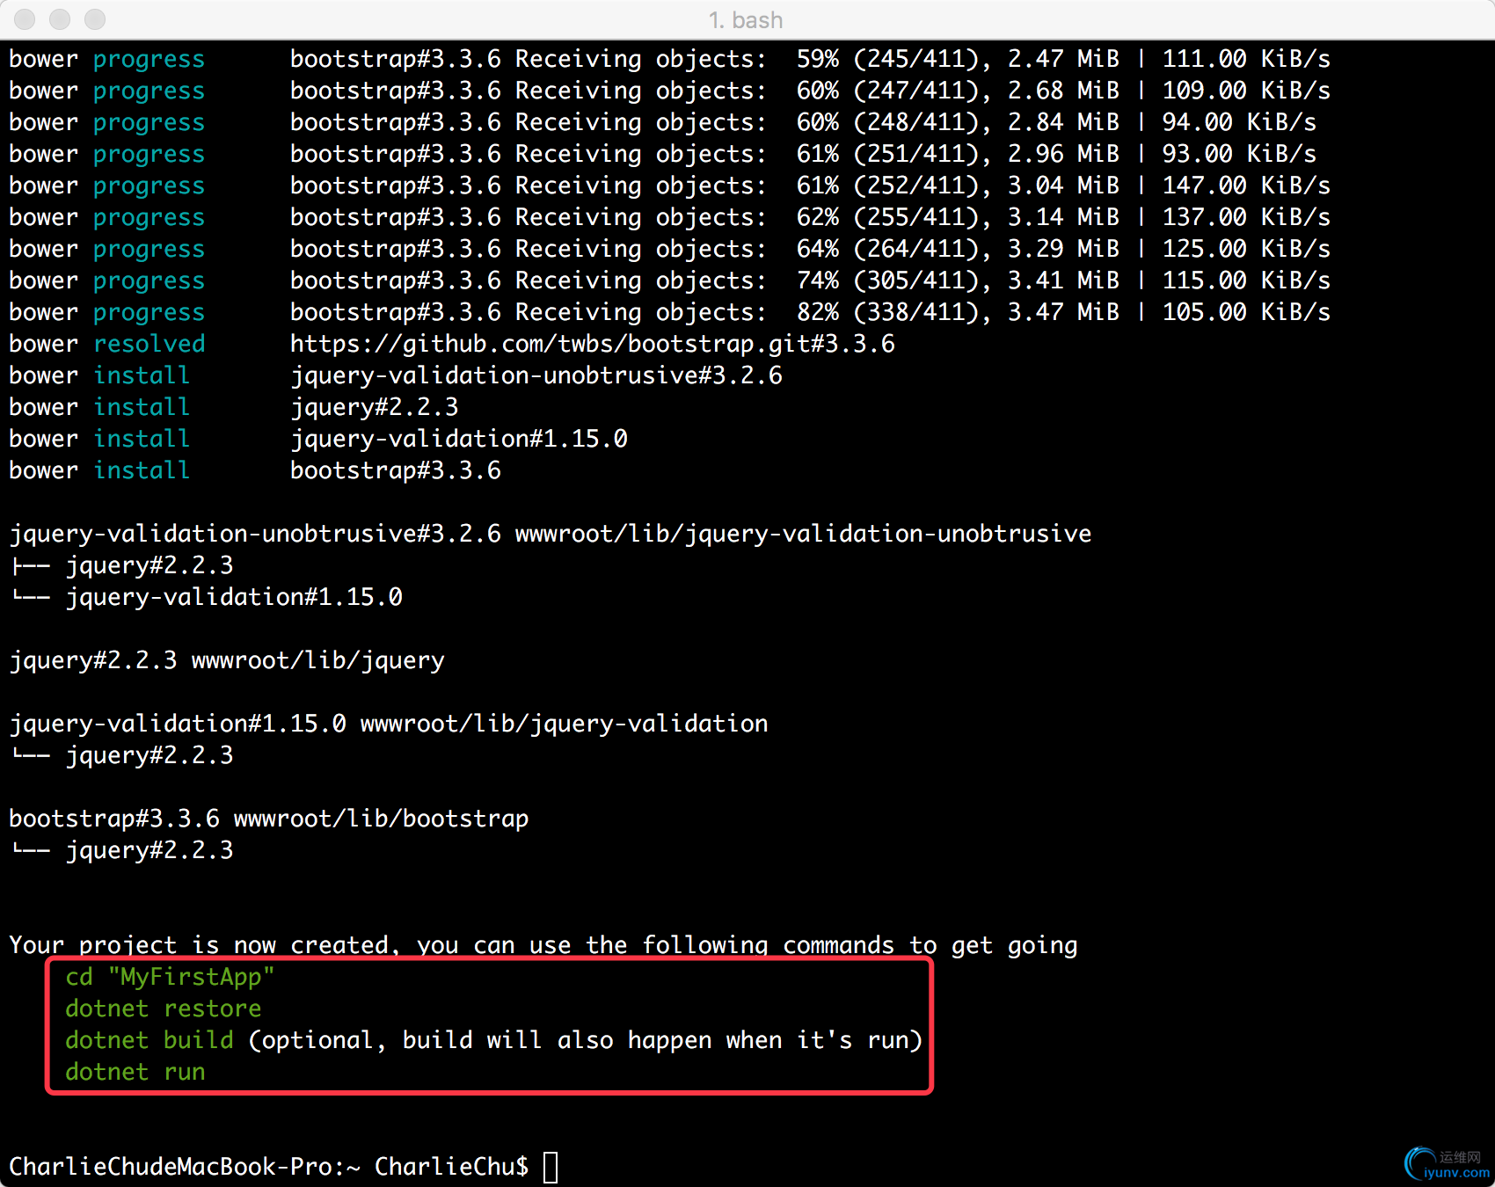Screen dimensions: 1495x1187
Task: Click the 'CharlieChu$' prompt user text
Action: coord(452,1167)
